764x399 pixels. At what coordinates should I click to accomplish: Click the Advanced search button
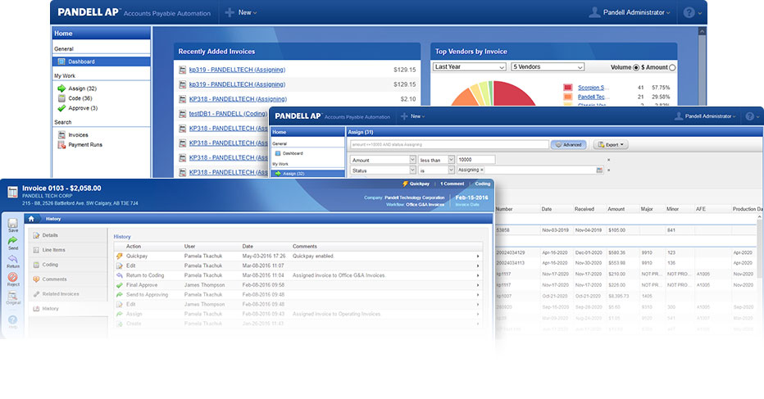click(x=569, y=145)
